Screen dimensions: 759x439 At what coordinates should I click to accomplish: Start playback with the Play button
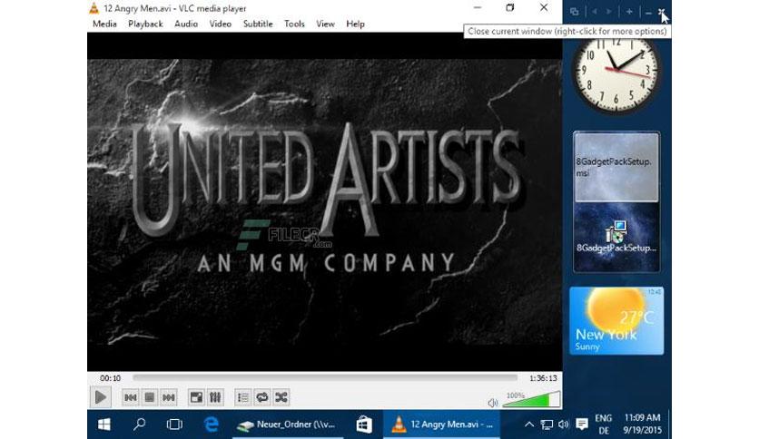tap(100, 397)
